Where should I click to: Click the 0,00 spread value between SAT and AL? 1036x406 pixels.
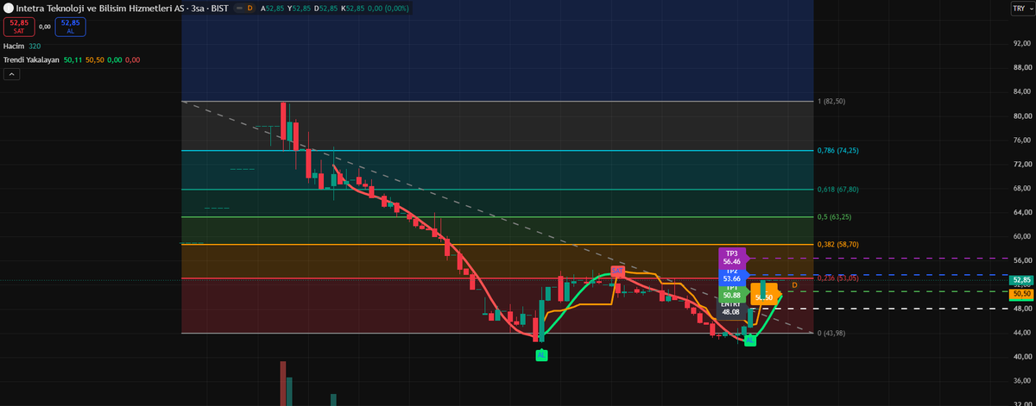[x=45, y=27]
